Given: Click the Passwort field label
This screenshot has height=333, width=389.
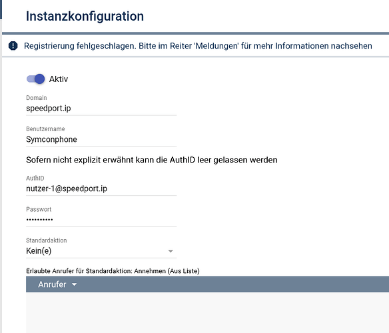Looking at the screenshot, I should (x=39, y=209).
